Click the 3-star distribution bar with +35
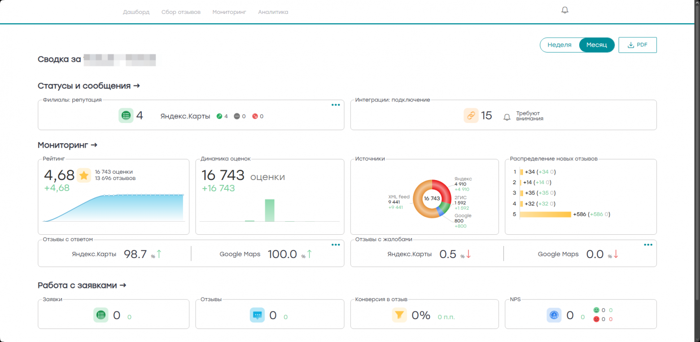The width and height of the screenshot is (700, 342). 521,193
